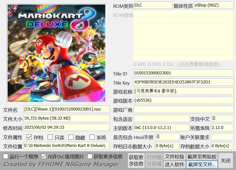The image size is (236, 170).
Task: Click the 0 APP, 0 UPD, 0 DLC info link
Action: [177, 65]
